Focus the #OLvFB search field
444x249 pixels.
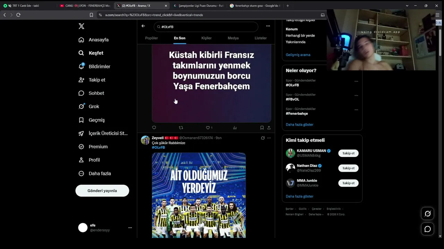tap(206, 27)
